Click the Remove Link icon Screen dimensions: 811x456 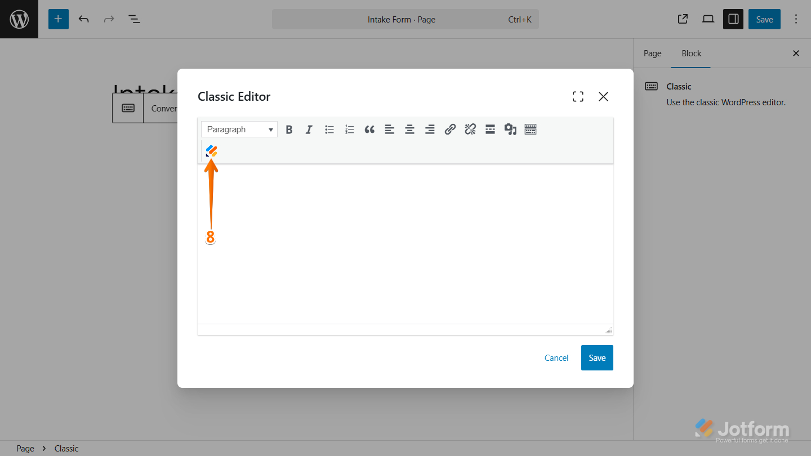(470, 129)
